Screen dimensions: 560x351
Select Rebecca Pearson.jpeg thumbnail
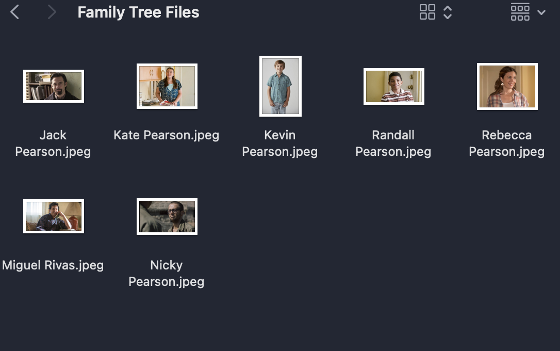tap(507, 87)
